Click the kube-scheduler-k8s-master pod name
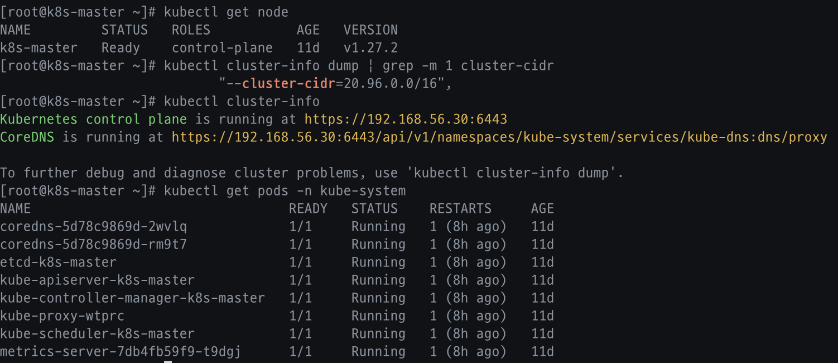838x363 pixels. (x=98, y=334)
